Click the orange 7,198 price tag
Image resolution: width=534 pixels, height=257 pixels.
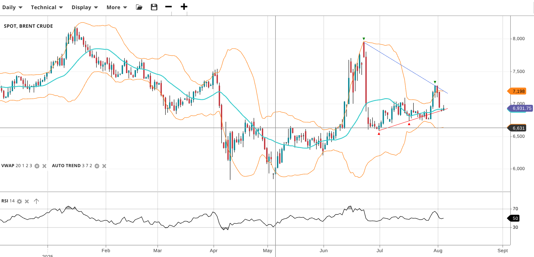[518, 91]
